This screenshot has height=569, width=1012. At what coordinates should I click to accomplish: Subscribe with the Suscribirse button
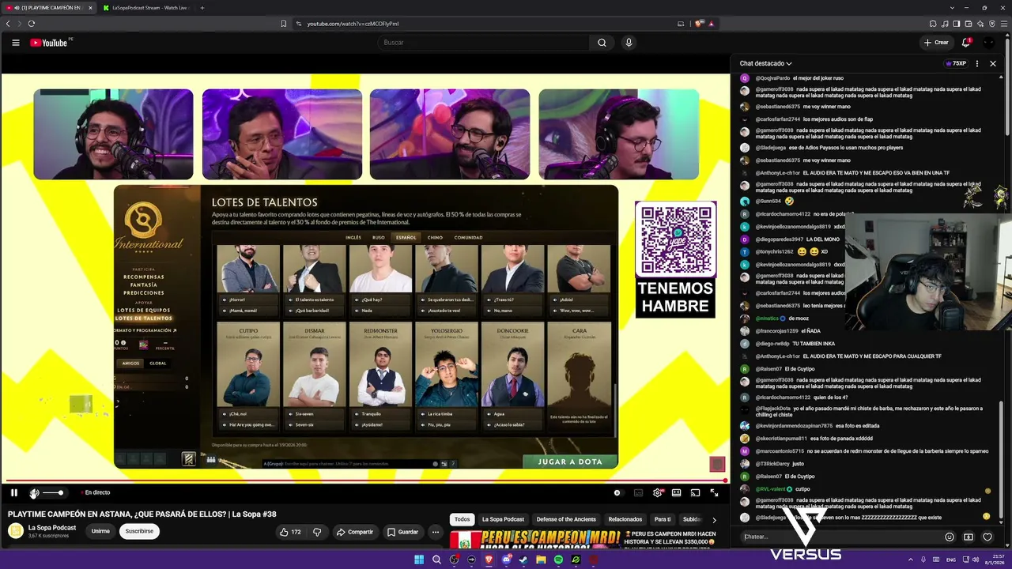pyautogui.click(x=139, y=531)
